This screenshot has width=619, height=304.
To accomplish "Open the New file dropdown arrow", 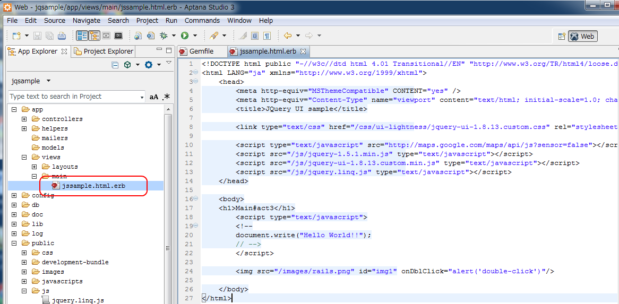I will point(27,36).
